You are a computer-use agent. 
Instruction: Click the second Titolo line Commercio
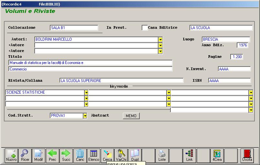pyautogui.click(x=90, y=69)
